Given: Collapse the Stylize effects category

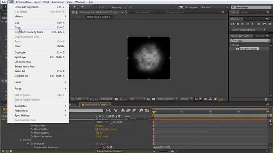Looking at the screenshot, I should click(231, 45).
